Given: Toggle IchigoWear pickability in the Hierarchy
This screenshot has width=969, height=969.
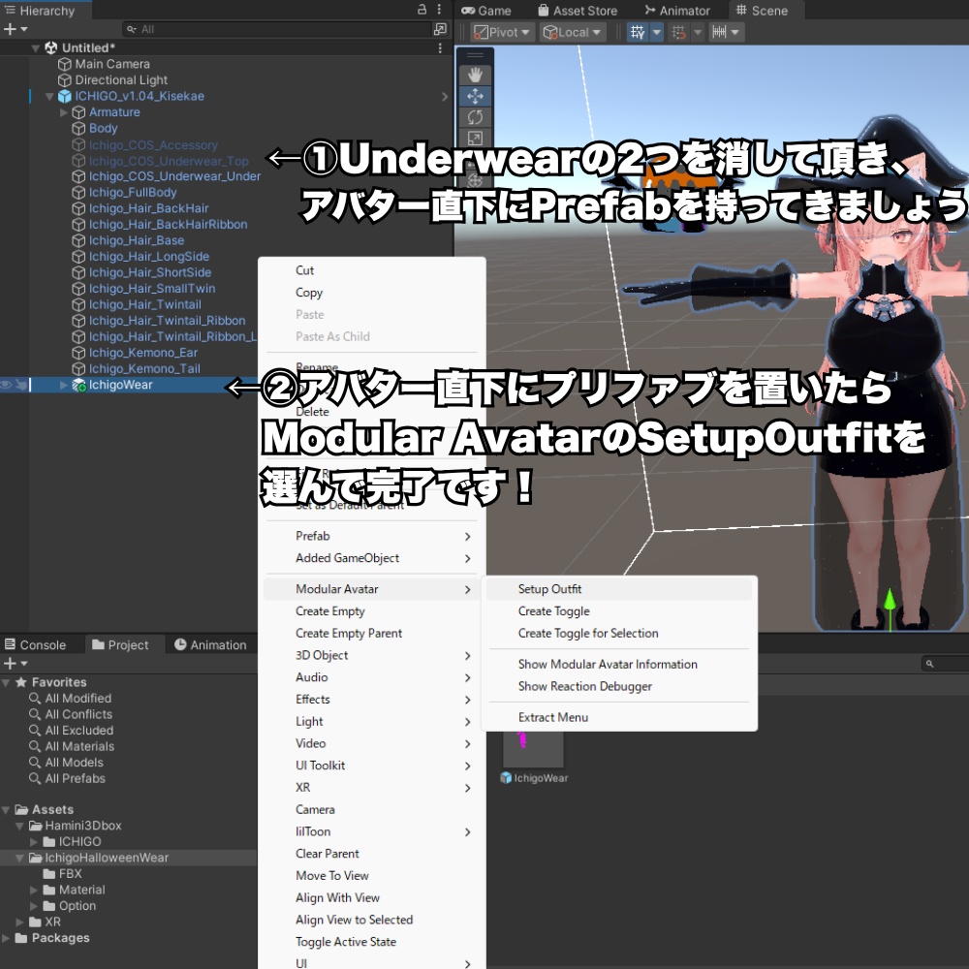Looking at the screenshot, I should pos(21,383).
